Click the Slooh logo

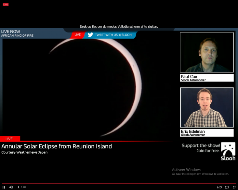pos(228,151)
